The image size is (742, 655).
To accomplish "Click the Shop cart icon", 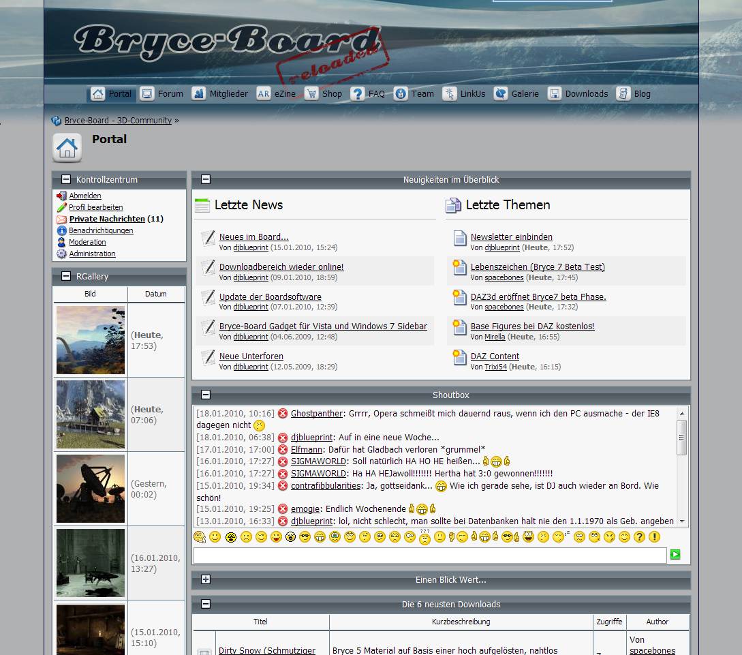I will pyautogui.click(x=311, y=93).
